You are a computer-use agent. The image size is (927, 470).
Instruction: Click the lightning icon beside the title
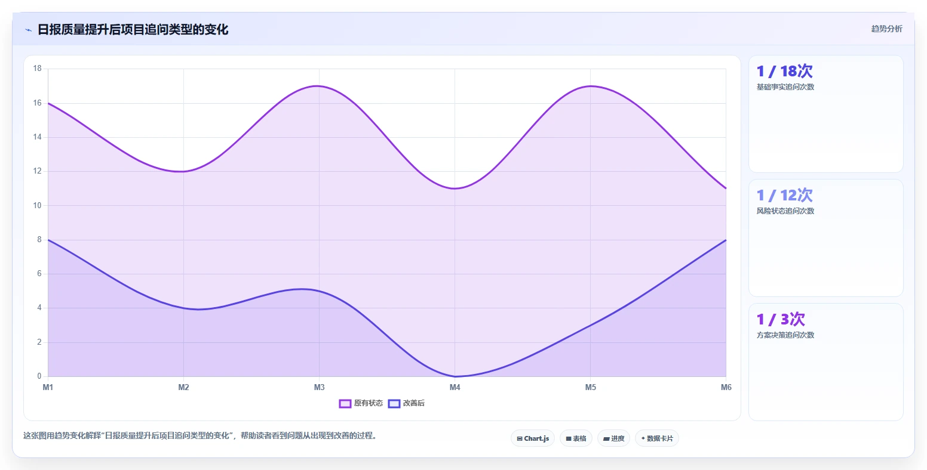[x=28, y=30]
